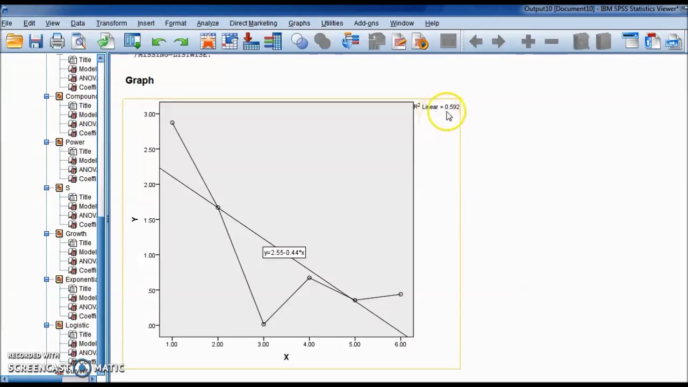688x387 pixels.
Task: Open the Window menu
Action: (x=402, y=23)
